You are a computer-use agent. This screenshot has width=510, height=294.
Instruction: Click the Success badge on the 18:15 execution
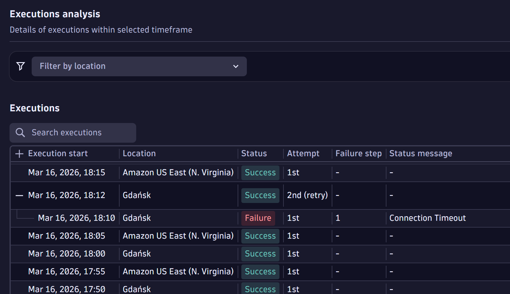pos(260,173)
